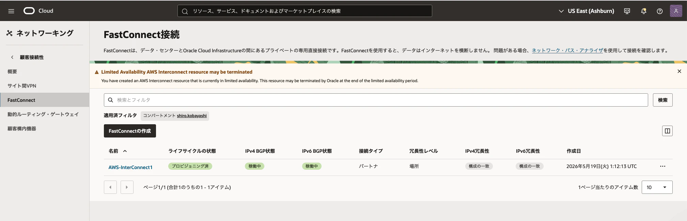687x221 pixels.
Task: Open the hamburger navigation menu
Action: pos(11,11)
